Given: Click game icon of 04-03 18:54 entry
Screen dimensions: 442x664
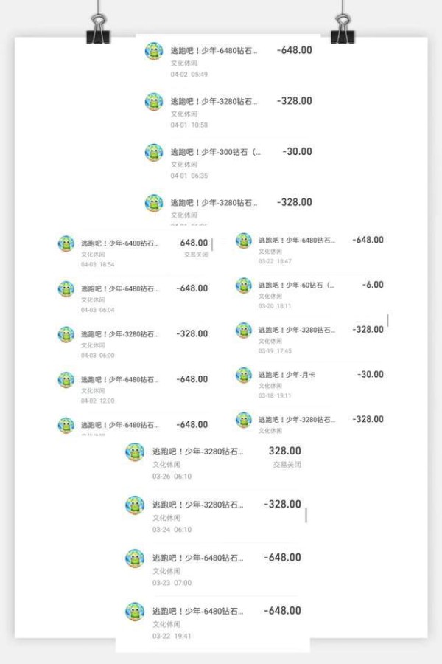Looking at the screenshot, I should pyautogui.click(x=66, y=243).
